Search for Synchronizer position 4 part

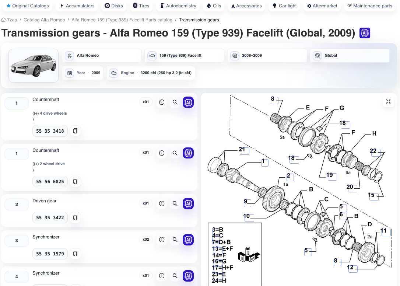[175, 276]
